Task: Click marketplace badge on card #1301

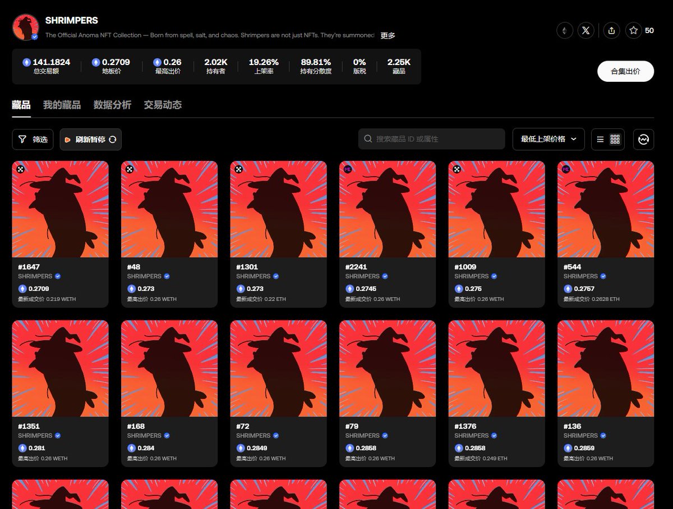Action: point(239,169)
